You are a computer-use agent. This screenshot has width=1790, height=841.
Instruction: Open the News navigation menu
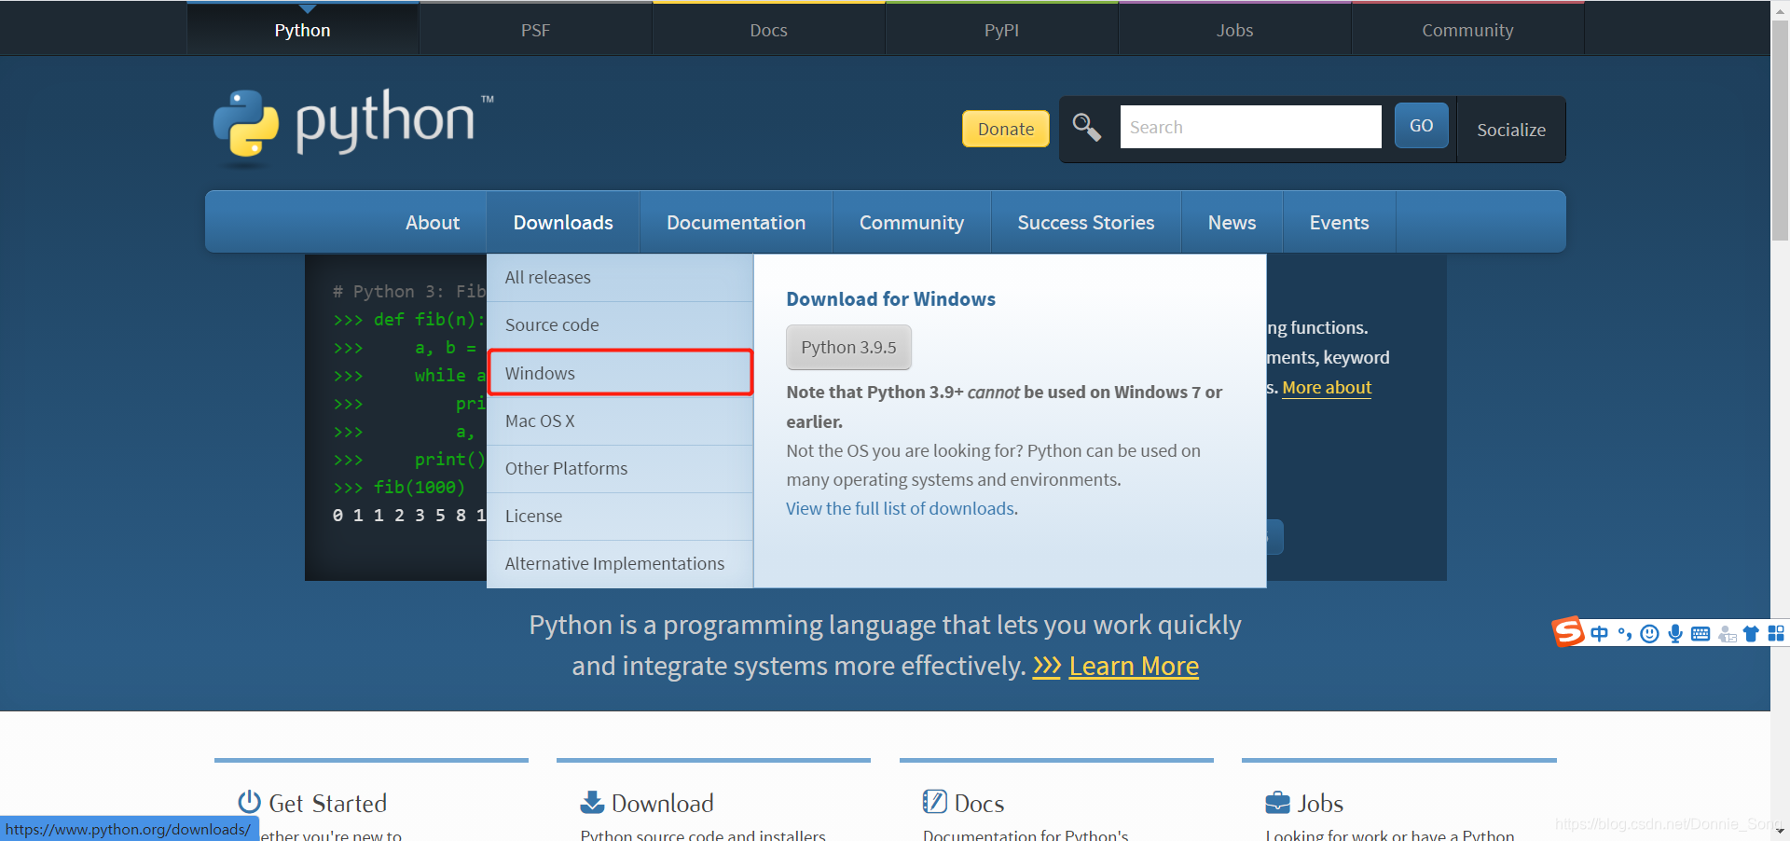coord(1232,223)
